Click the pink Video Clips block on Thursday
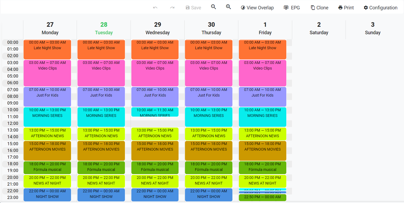 coord(209,73)
